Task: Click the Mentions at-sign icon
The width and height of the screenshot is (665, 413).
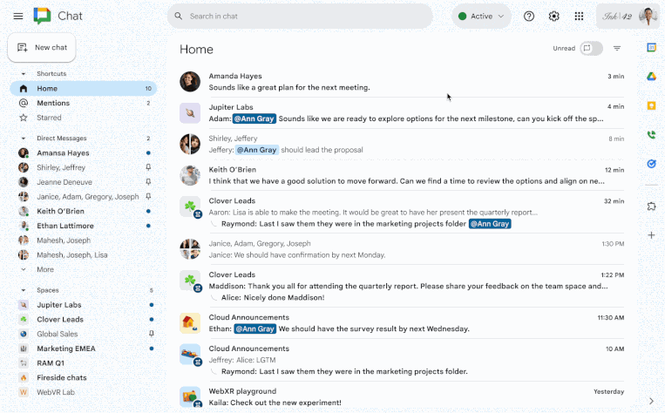Action: (x=24, y=103)
